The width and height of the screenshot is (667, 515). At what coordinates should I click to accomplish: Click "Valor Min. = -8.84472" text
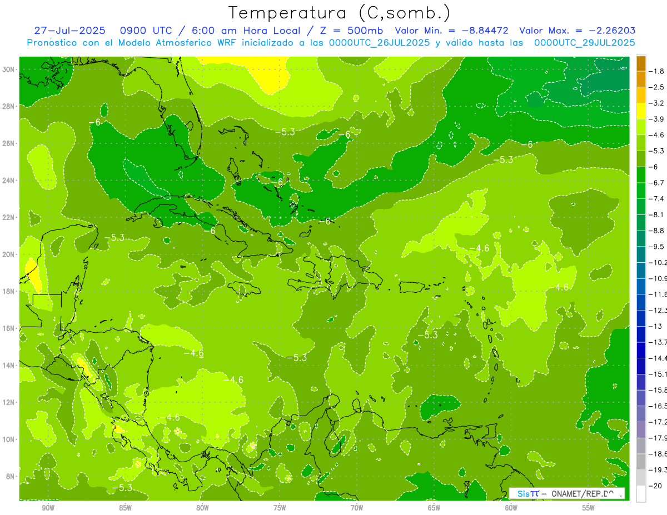(x=452, y=31)
